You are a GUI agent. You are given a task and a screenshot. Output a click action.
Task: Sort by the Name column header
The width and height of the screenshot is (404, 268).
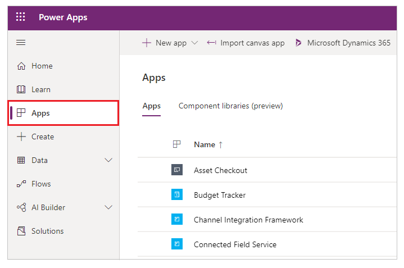pyautogui.click(x=205, y=144)
